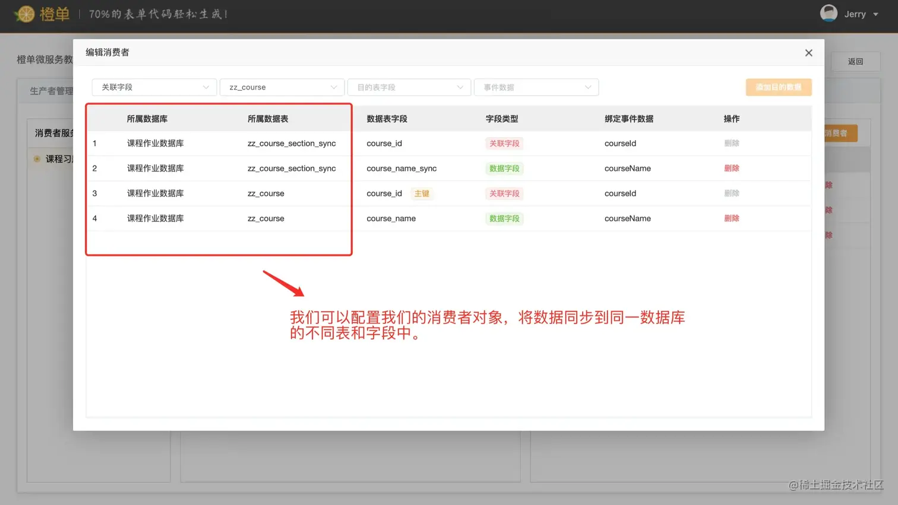This screenshot has width=898, height=505.
Task: Click the 字段类型 column header
Action: 502,119
